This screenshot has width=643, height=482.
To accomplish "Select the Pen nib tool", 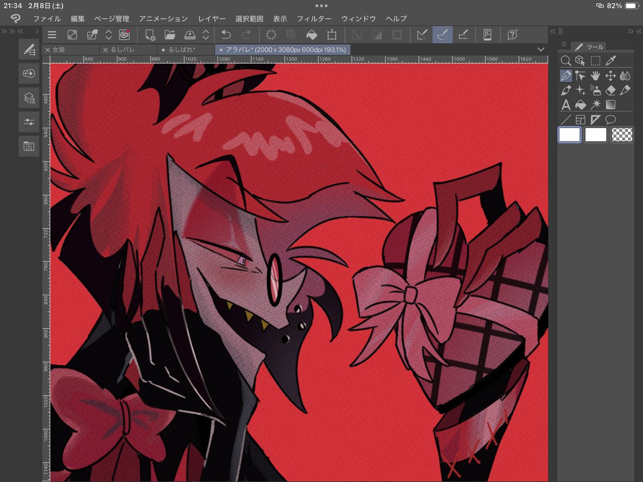I will pyautogui.click(x=566, y=76).
